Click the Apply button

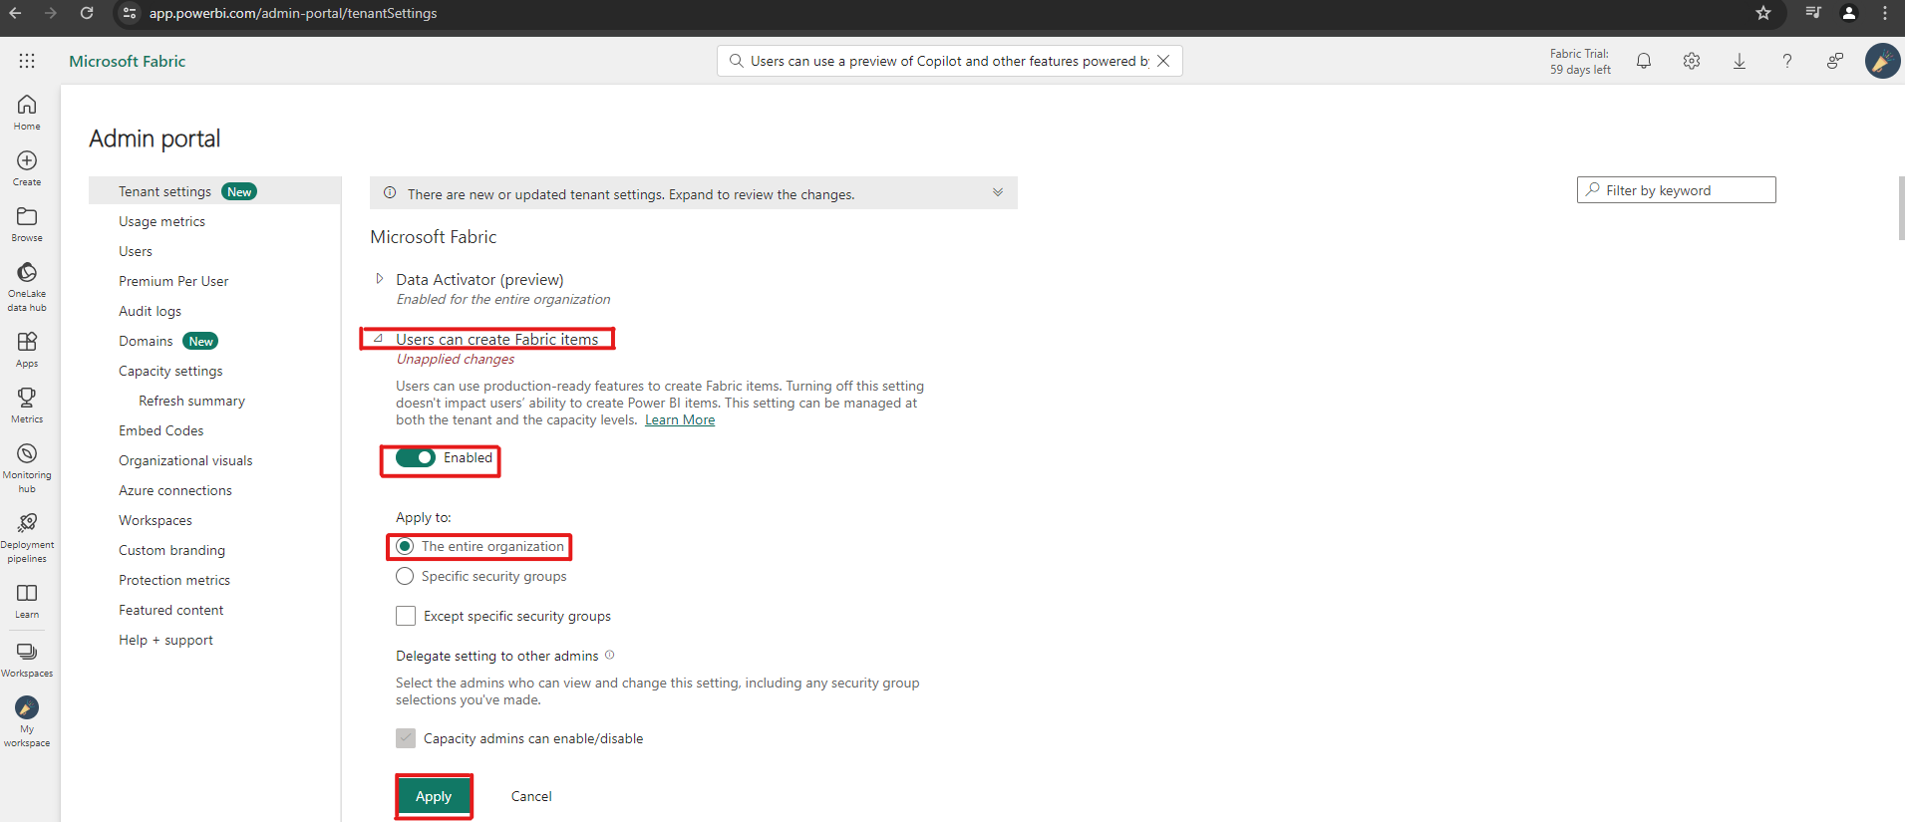[x=434, y=796]
